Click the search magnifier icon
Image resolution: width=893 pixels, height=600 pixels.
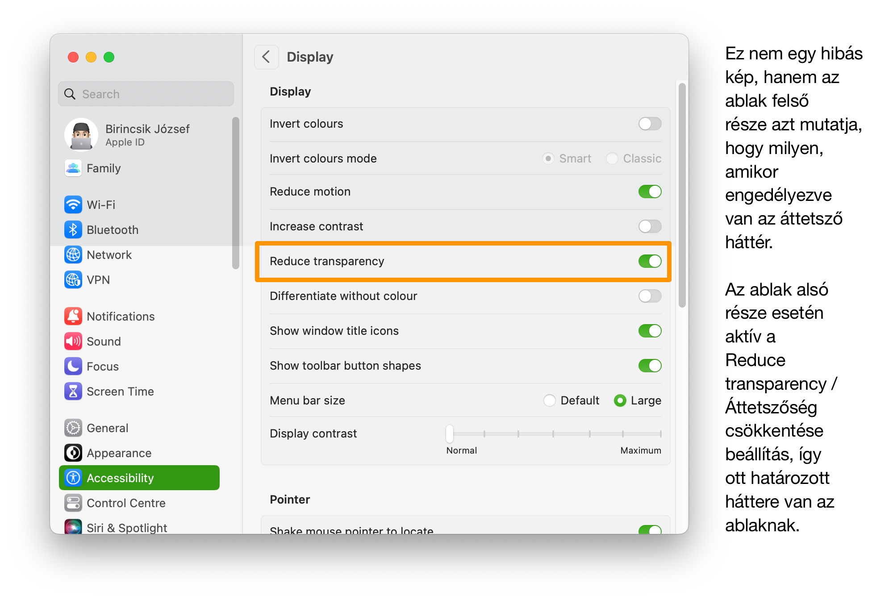click(x=70, y=94)
